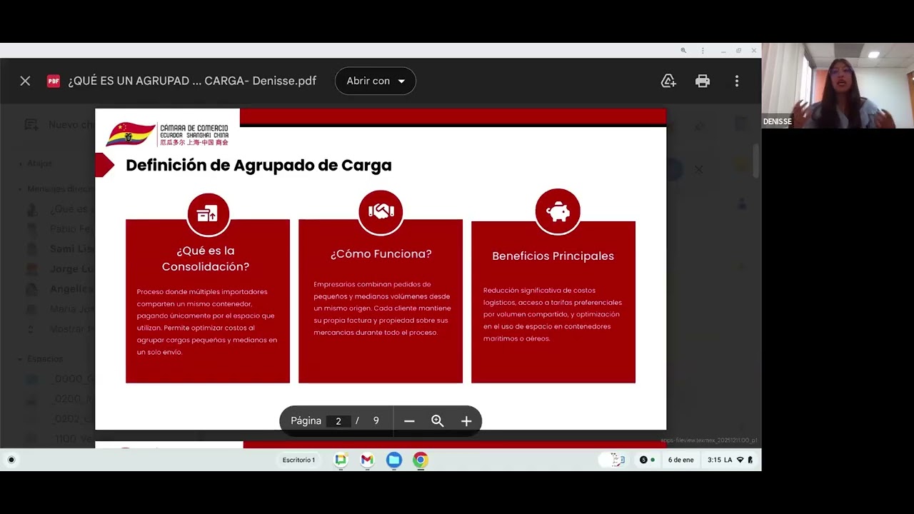Screen dimensions: 914x514
Task: Open more actions three-dot menu in preview
Action: tap(737, 81)
